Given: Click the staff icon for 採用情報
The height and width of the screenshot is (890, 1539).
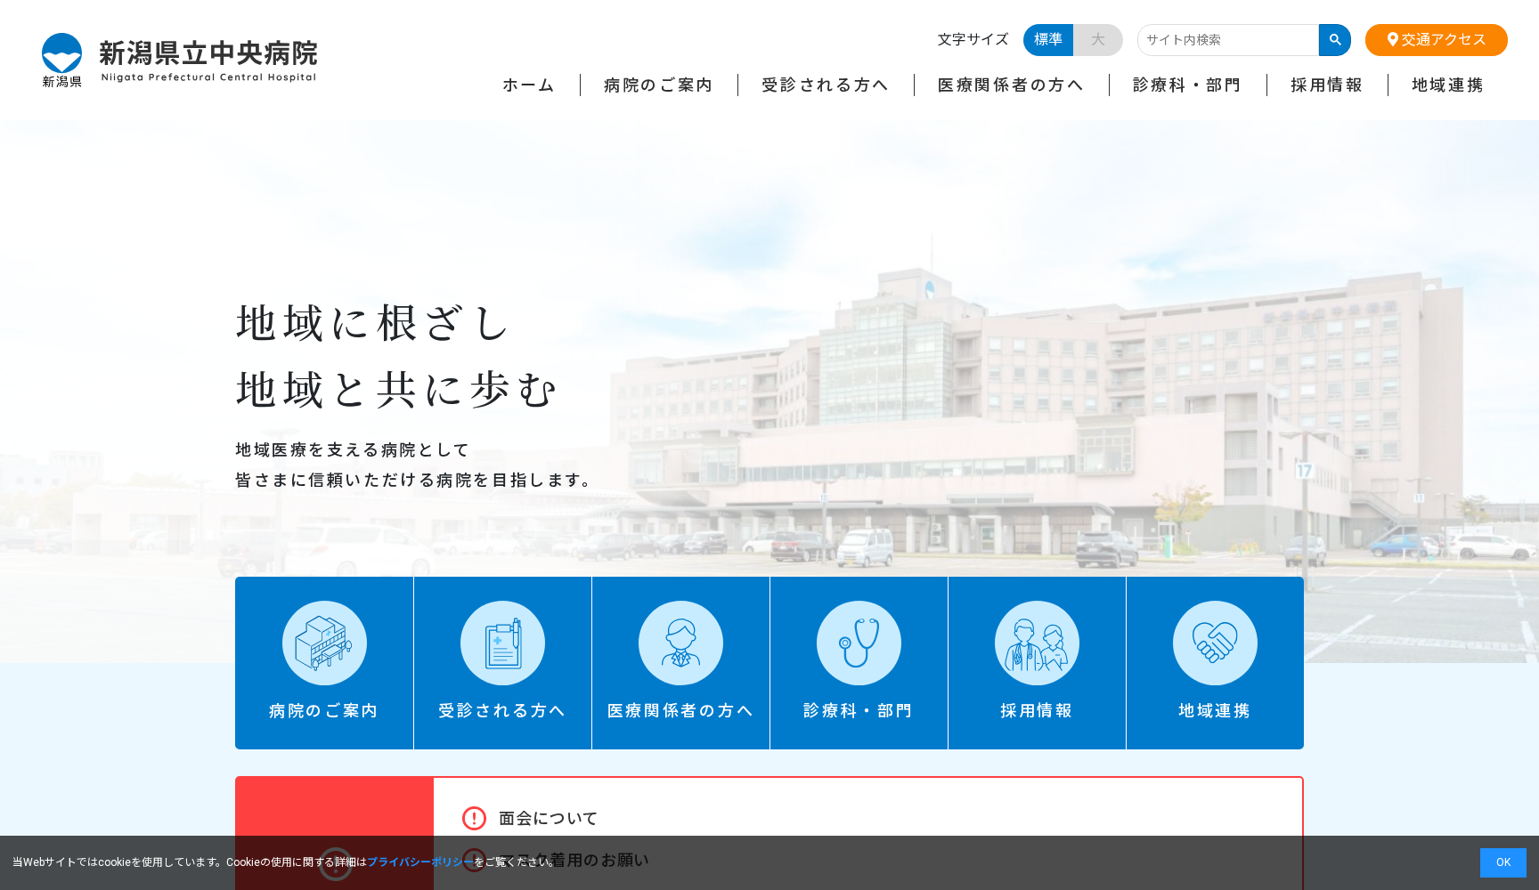Looking at the screenshot, I should point(1036,643).
